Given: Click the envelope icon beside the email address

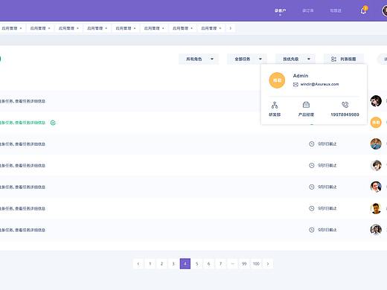Looking at the screenshot, I should [295, 85].
